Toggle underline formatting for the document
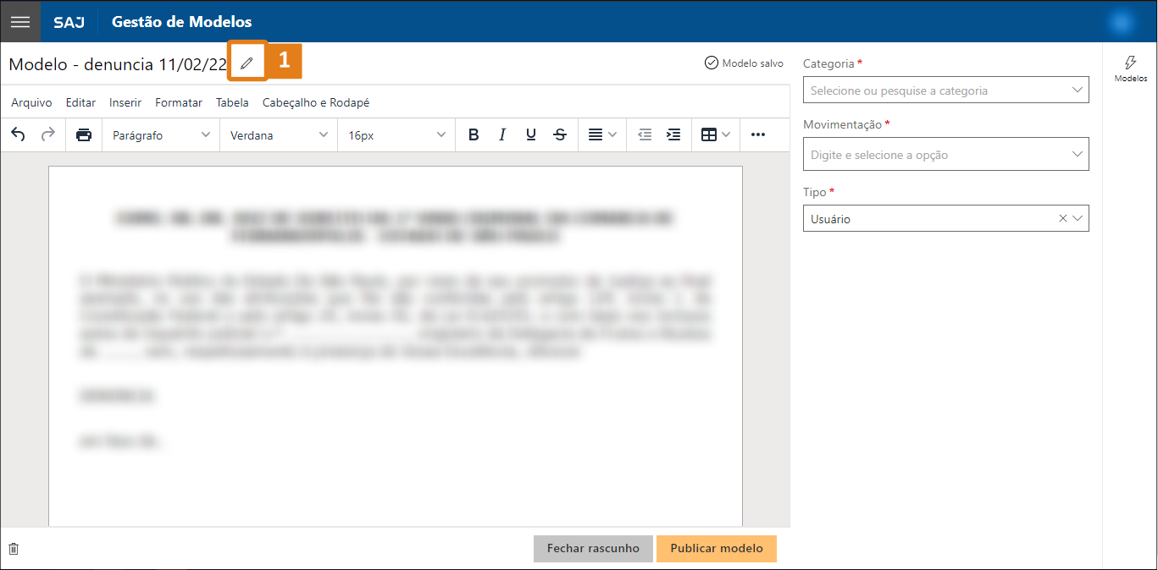 coord(531,134)
